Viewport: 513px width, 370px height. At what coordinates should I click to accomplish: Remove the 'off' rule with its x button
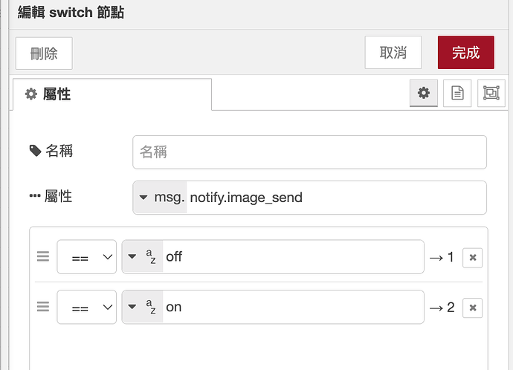point(473,257)
